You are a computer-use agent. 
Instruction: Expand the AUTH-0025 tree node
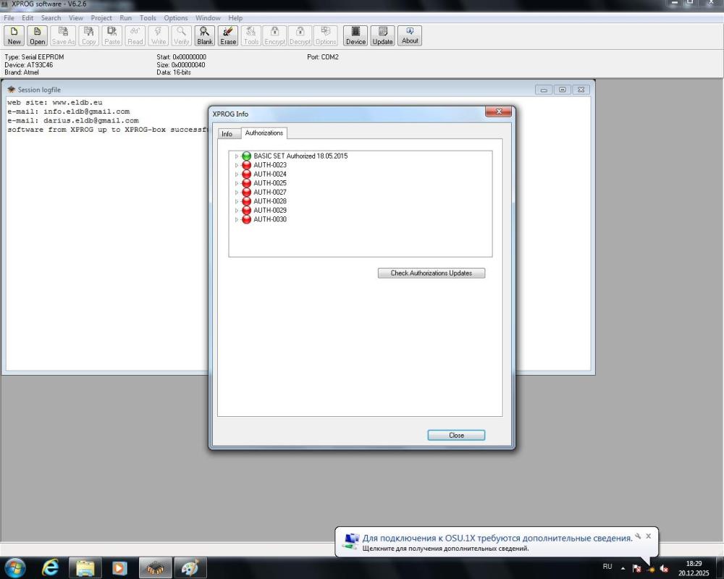[237, 183]
